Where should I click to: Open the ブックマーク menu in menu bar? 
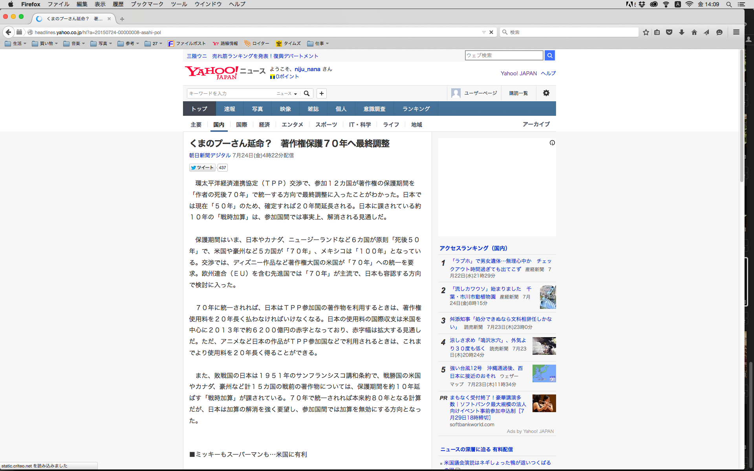coord(147,4)
